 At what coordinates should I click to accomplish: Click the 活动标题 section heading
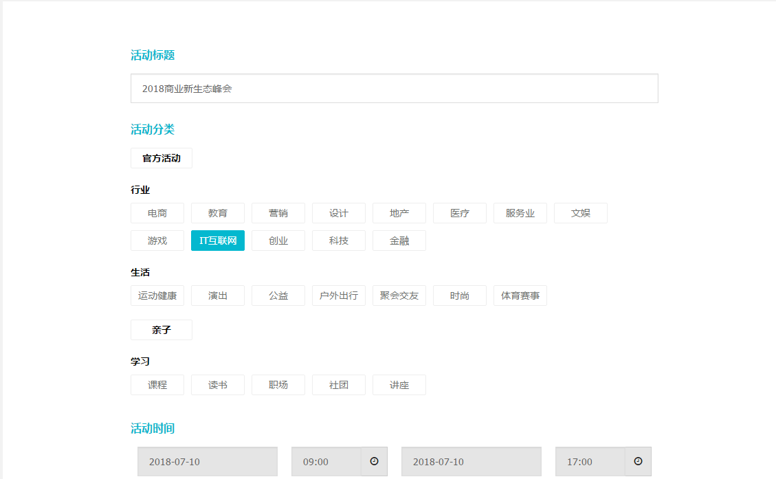click(x=153, y=55)
